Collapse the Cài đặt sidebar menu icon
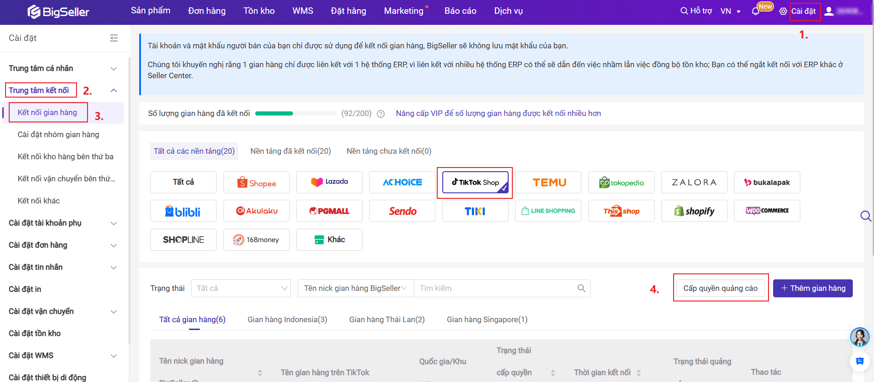The width and height of the screenshot is (874, 382). [114, 38]
